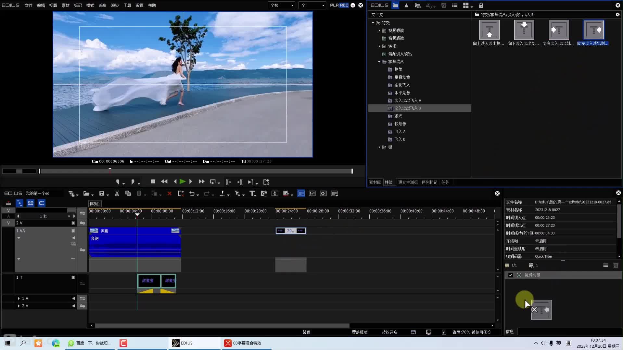The height and width of the screenshot is (350, 623).
Task: Toggle the Audio mixer icon
Action: click(312, 193)
